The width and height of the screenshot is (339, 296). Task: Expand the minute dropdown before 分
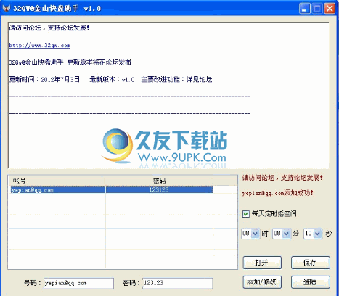pyautogui.click(x=287, y=234)
